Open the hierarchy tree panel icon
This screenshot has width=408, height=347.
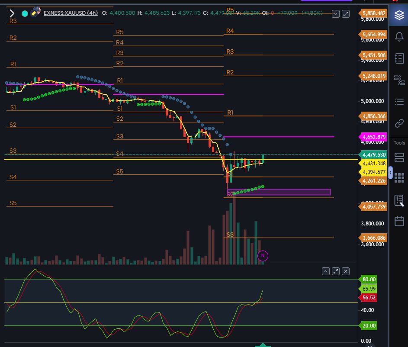click(x=399, y=80)
